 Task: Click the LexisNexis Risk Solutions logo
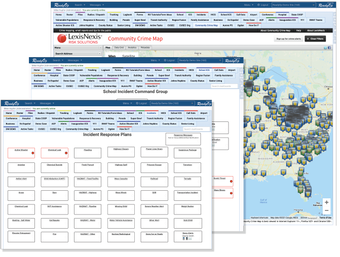[x=80, y=38]
